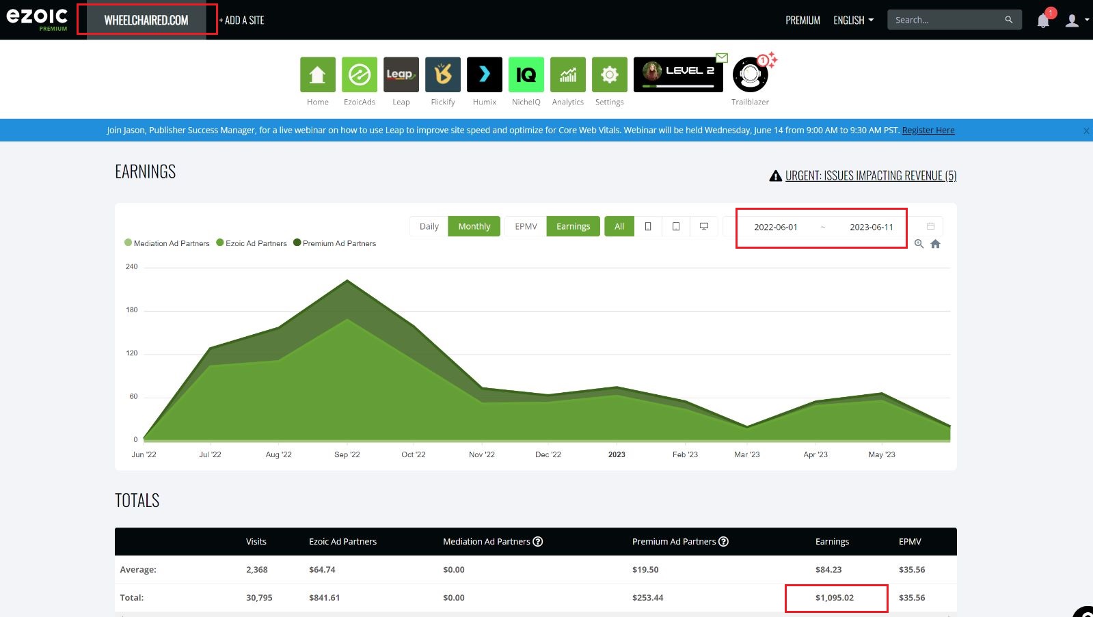Filter chart by desktop devices
This screenshot has height=617, width=1093.
704,226
